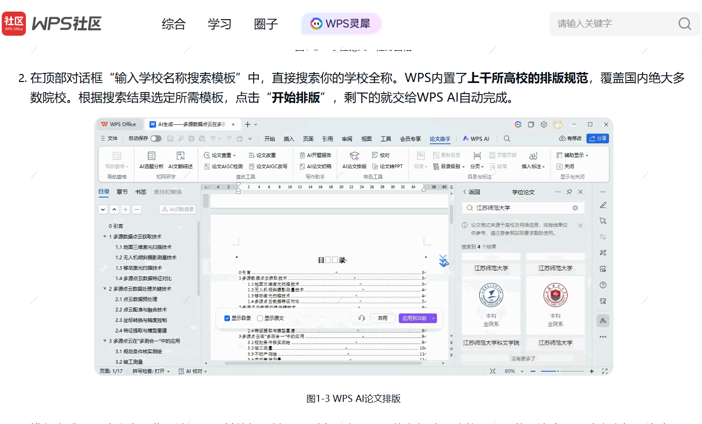This screenshot has height=424, width=702.
Task: Go to the 圈子 navigation link
Action: pyautogui.click(x=266, y=24)
